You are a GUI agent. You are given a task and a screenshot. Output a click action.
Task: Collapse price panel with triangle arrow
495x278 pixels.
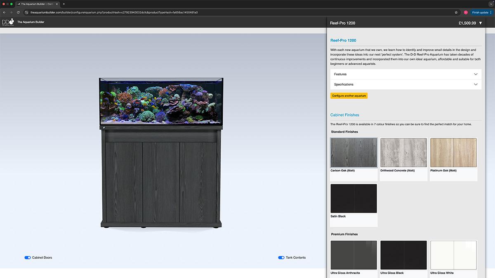(481, 23)
